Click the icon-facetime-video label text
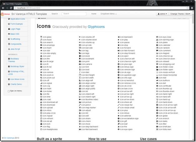Viewport: 196px width, 142px height. click(90, 100)
